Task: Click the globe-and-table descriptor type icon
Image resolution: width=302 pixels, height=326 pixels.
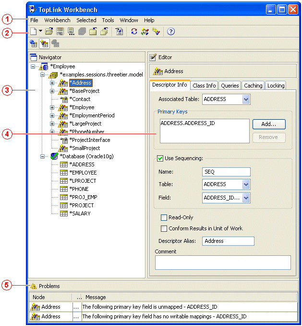Action: (34, 43)
